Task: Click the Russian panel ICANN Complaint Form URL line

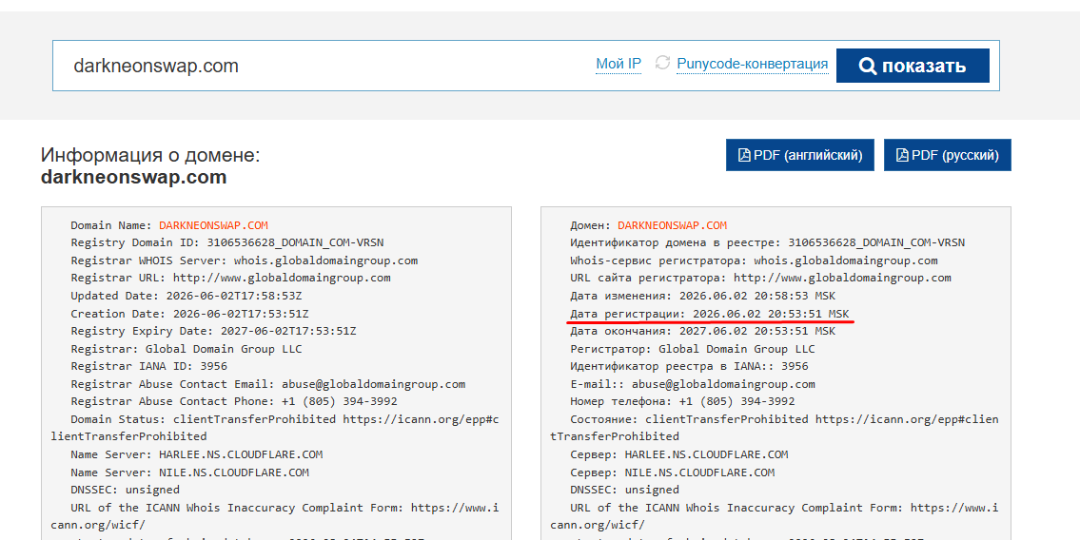Action: coord(775,516)
